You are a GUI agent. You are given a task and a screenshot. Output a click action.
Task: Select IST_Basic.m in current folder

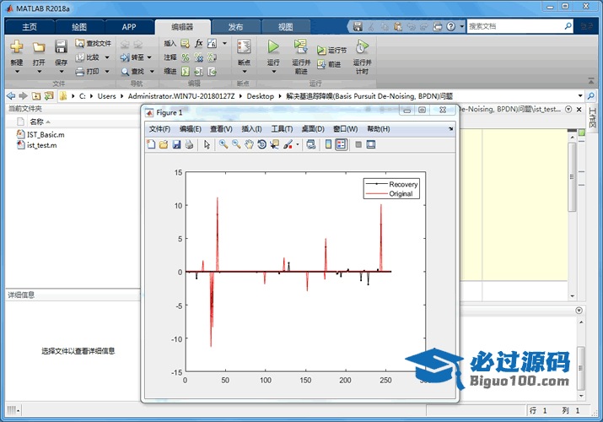point(40,134)
